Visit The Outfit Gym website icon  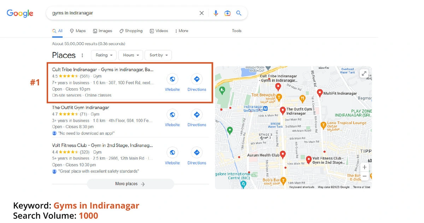point(172,114)
